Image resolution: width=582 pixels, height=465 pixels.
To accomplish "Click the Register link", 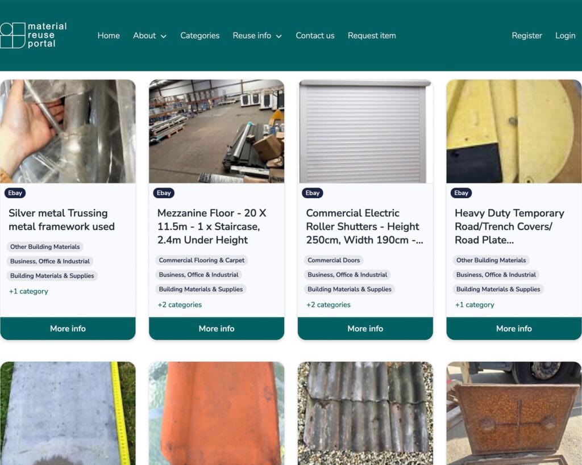I will click(x=527, y=35).
